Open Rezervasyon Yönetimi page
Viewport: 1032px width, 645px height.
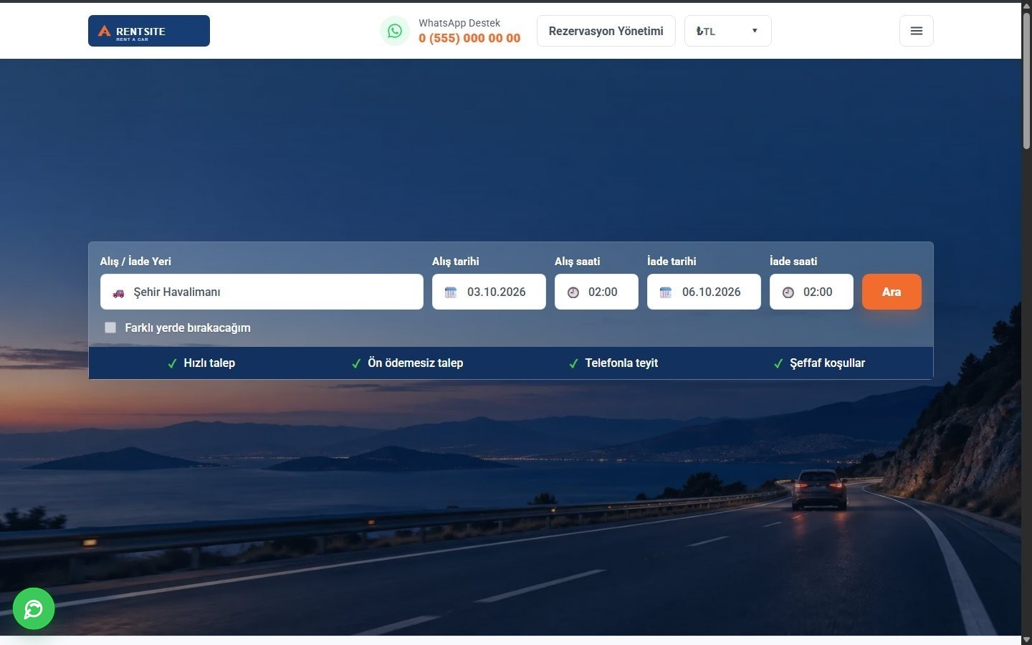606,31
